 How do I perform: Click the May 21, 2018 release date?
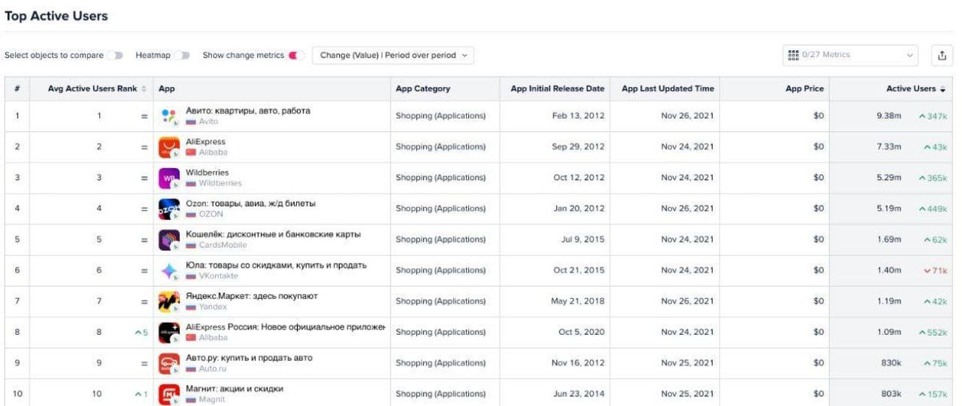click(x=577, y=301)
